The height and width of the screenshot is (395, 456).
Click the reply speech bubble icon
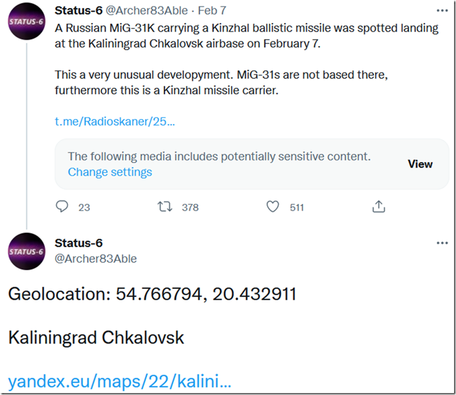pos(62,207)
